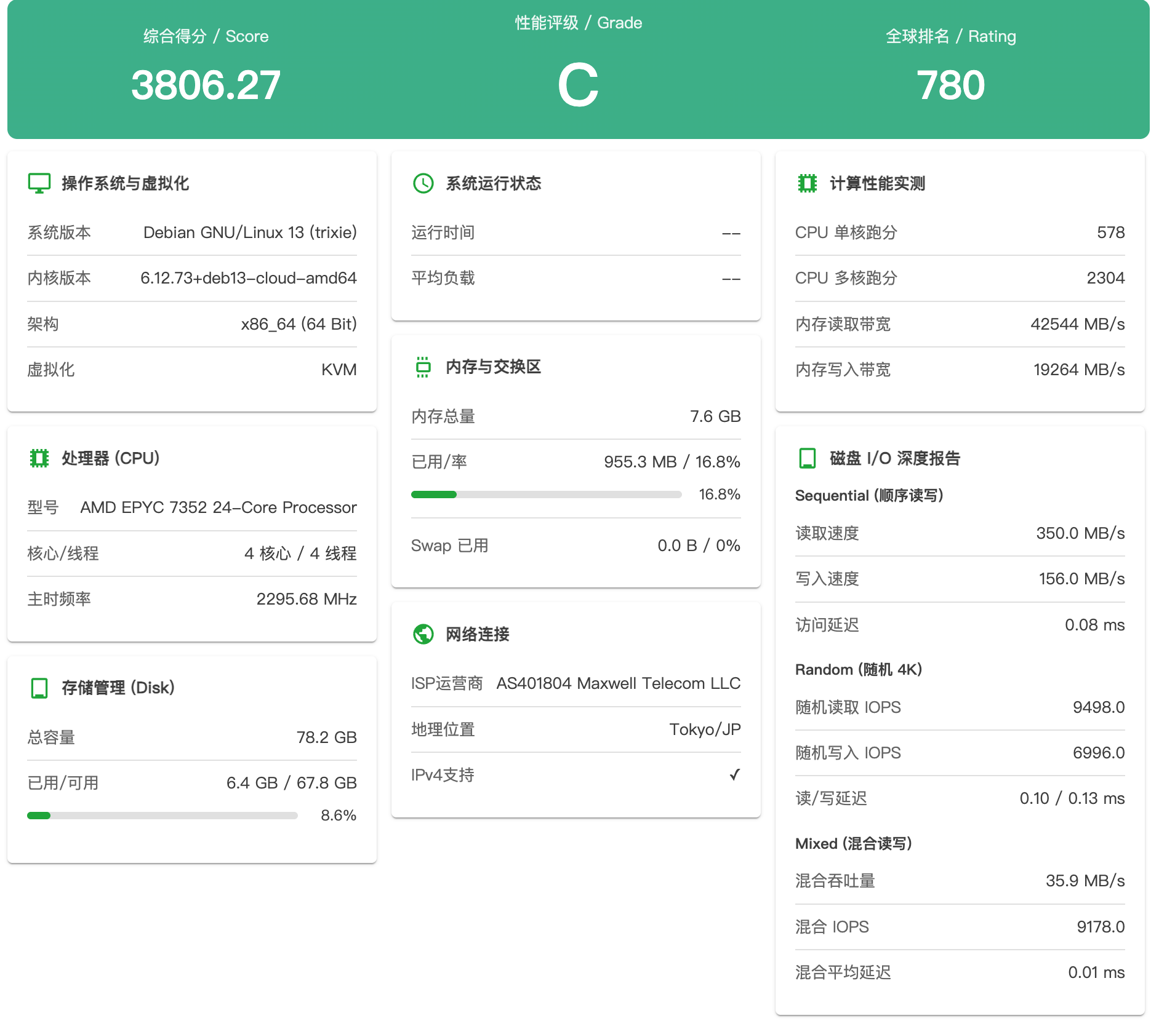Click the memory read bandwidth 42544 MB/s
Viewport: 1151px width, 1021px height.
(x=1078, y=324)
